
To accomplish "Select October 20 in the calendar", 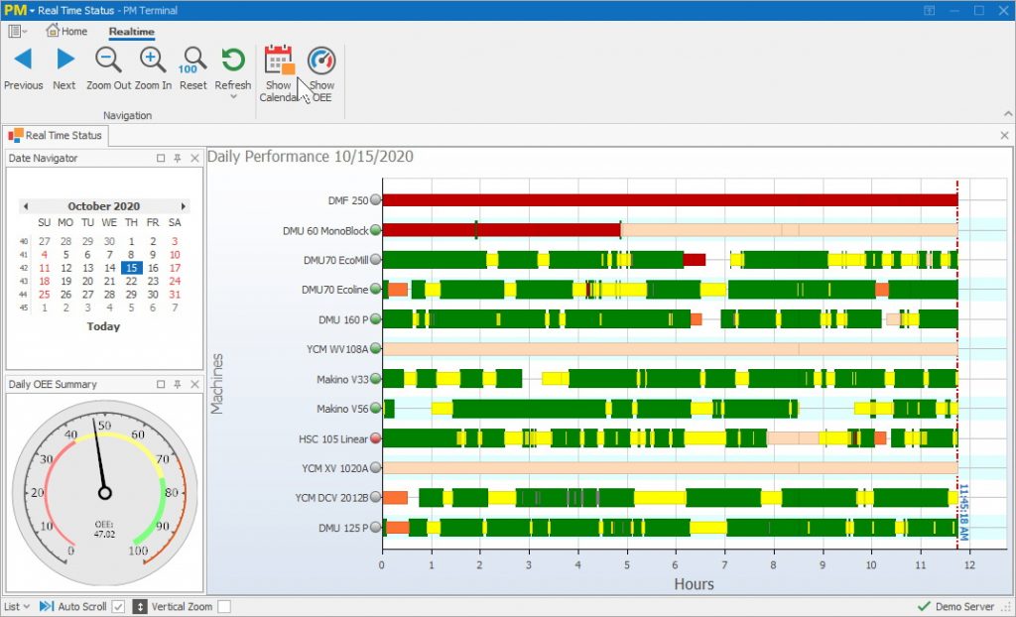I will tap(87, 282).
